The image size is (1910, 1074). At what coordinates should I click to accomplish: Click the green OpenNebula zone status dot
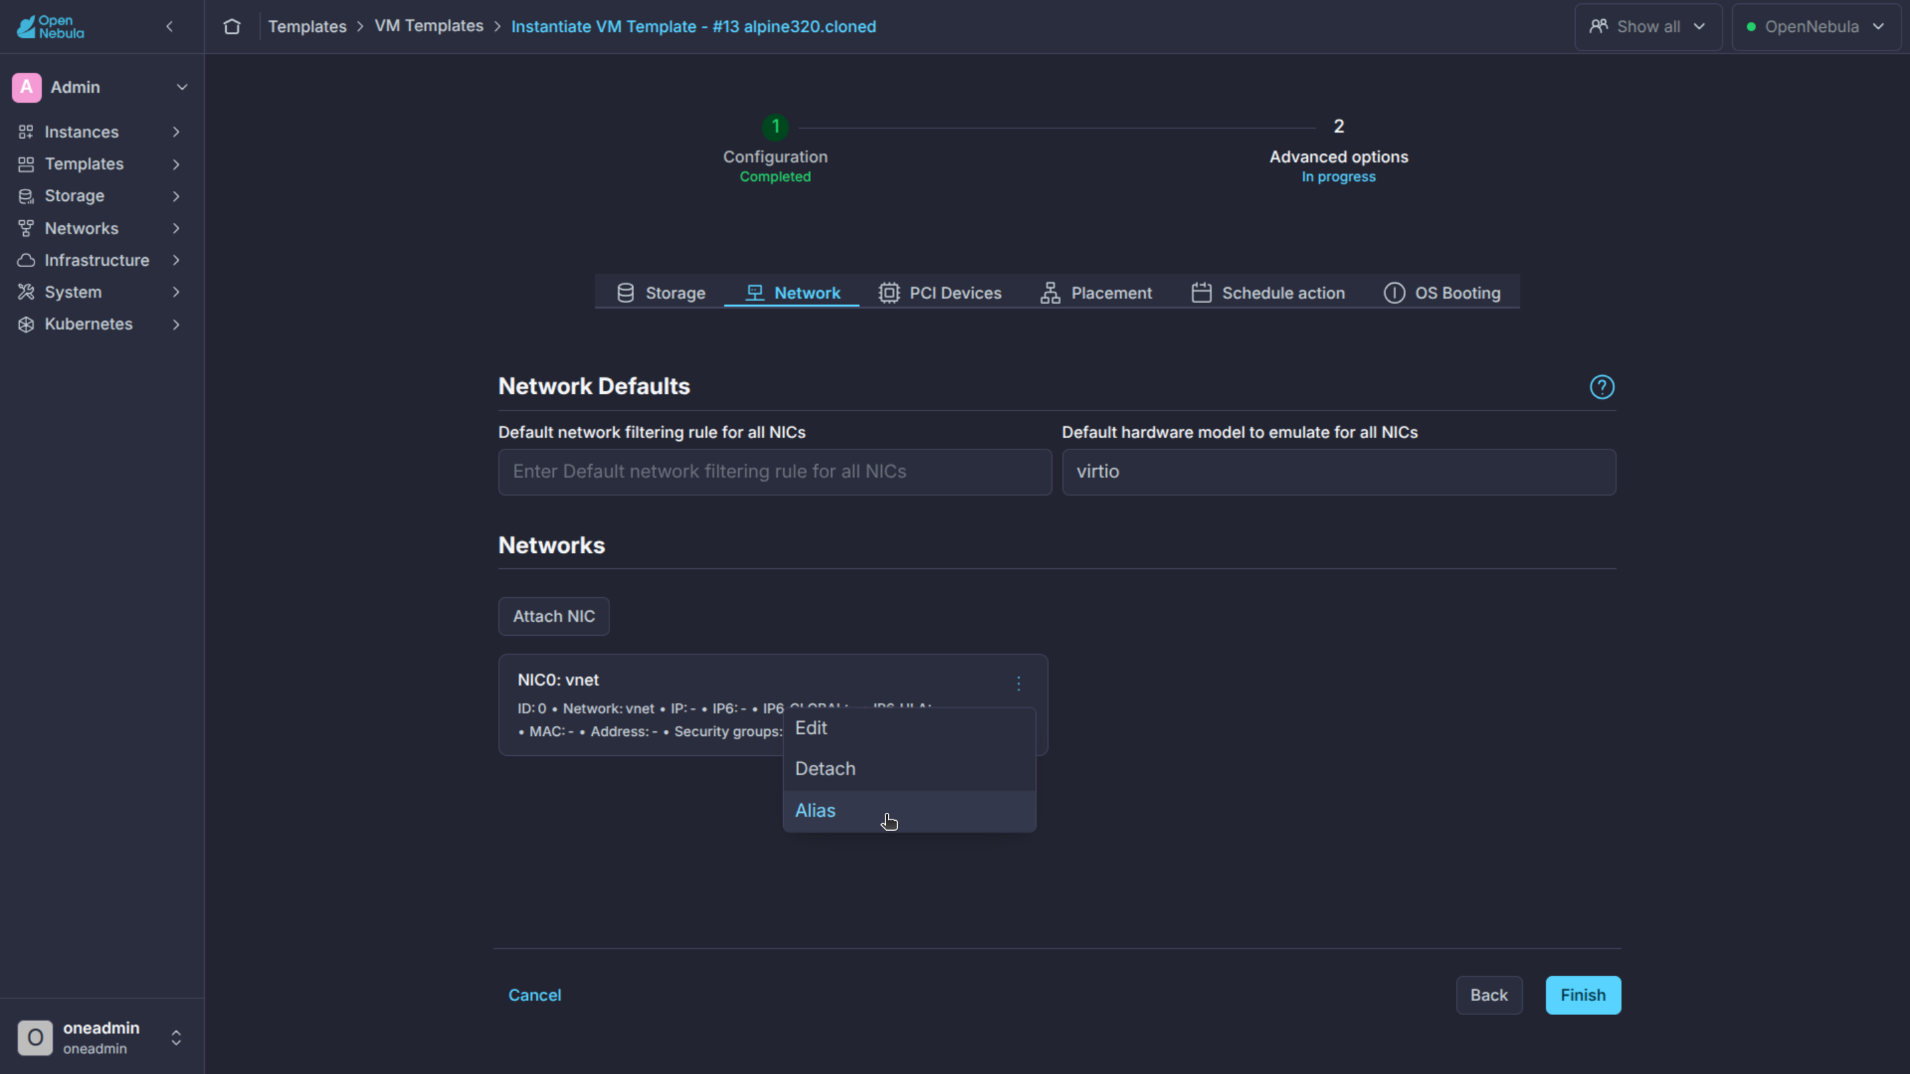tap(1751, 27)
